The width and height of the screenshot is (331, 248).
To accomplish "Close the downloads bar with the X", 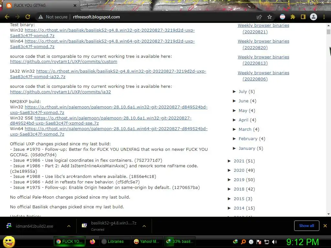I will tap(325, 226).
